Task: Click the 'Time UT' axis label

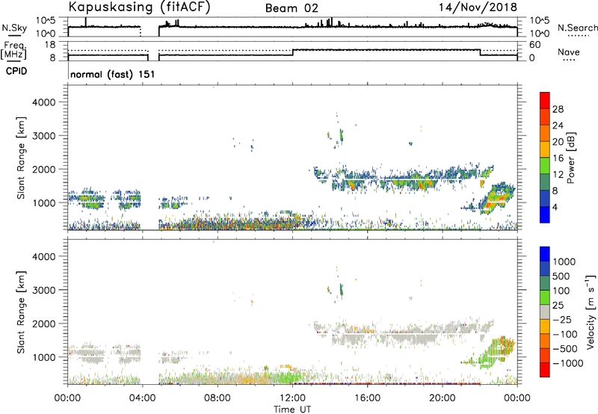Action: coord(292,410)
